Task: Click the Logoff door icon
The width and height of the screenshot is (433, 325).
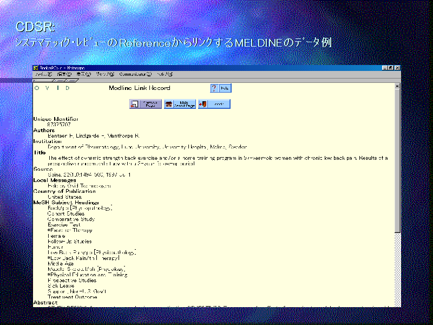Action: pyautogui.click(x=202, y=104)
